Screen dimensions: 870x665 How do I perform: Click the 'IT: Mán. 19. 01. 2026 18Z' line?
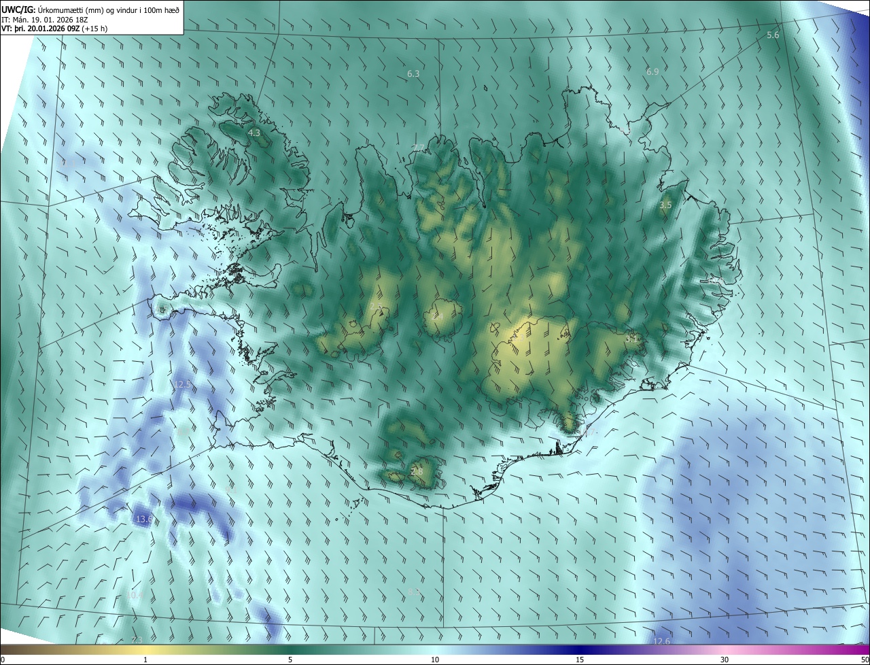[x=45, y=20]
